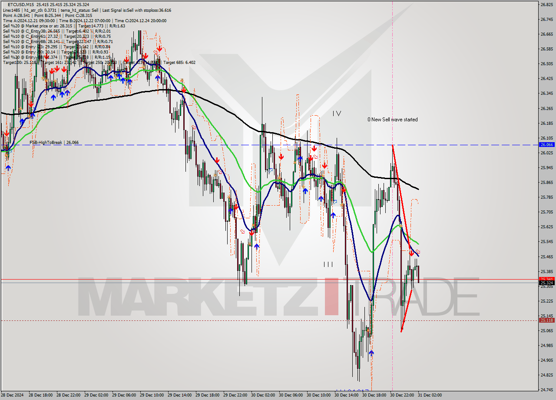
Task: Click the blue buy arrow under the lowest candle
Action: [x=371, y=353]
